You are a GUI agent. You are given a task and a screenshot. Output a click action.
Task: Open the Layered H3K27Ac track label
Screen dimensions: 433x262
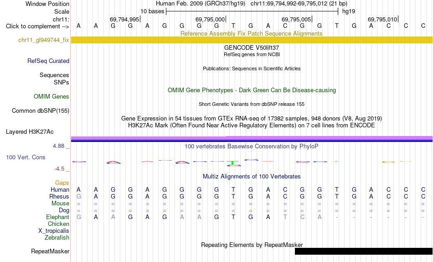click(30, 132)
